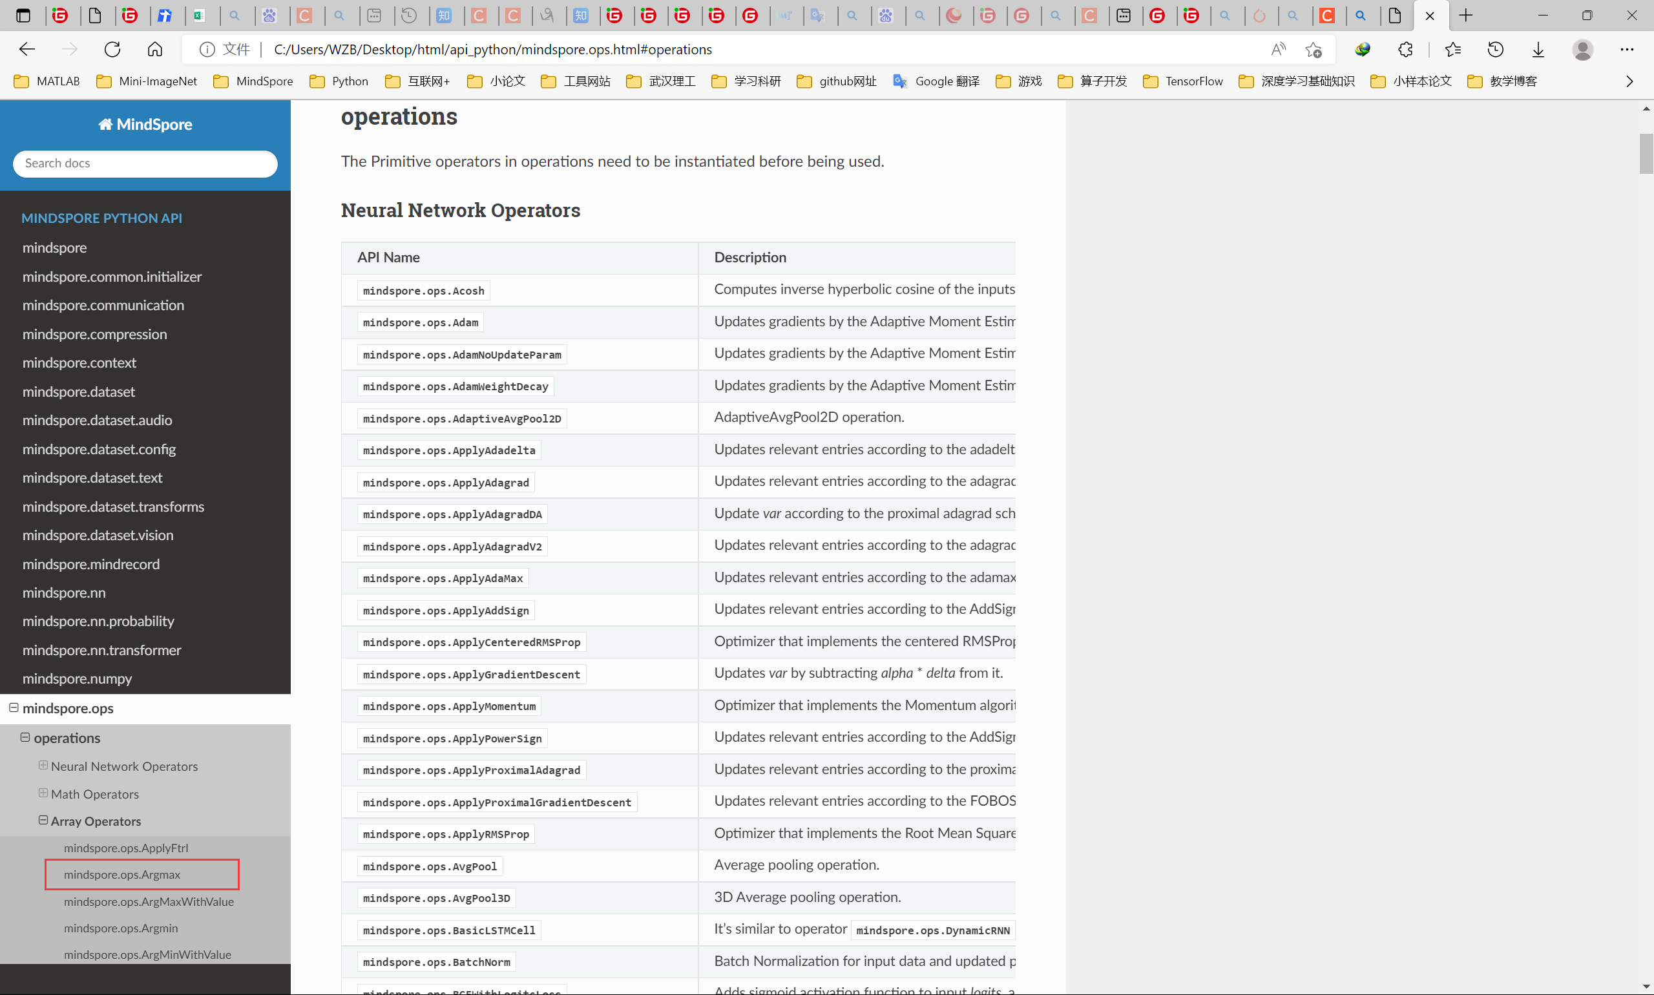Expand Neural Network Operators in sidebar
The width and height of the screenshot is (1654, 995).
pyautogui.click(x=43, y=765)
